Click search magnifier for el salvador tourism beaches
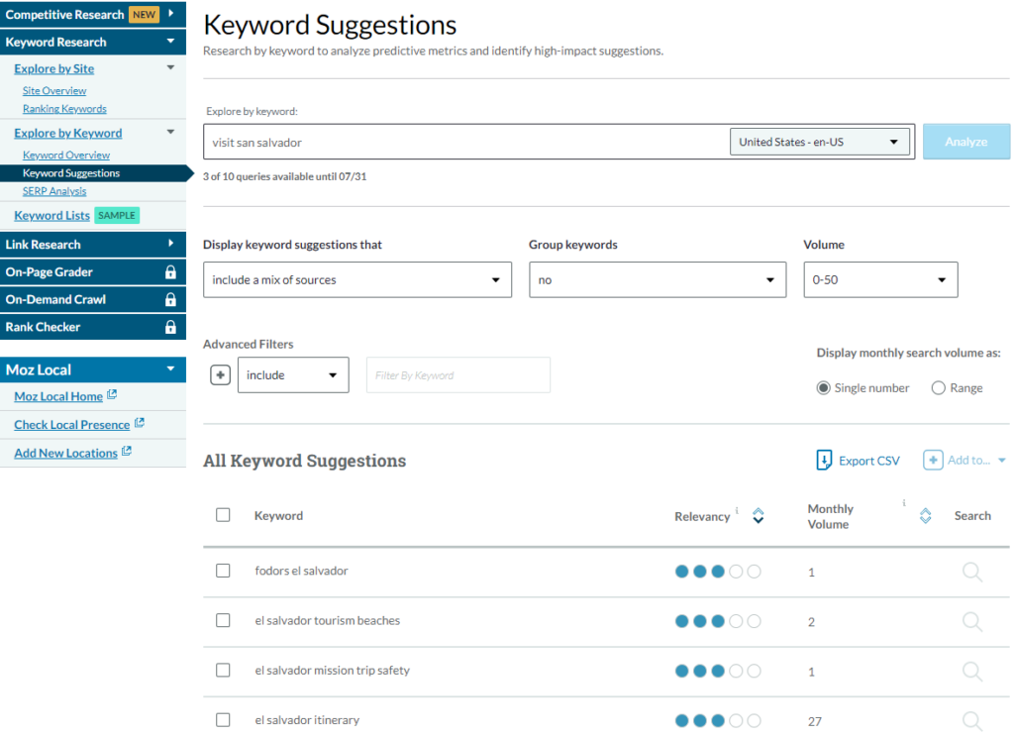Screen dimensions: 1014x737 pyautogui.click(x=971, y=621)
